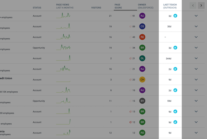Click the "9d" last touch in the CH row
This screenshot has width=207, height=139.
tap(170, 80)
